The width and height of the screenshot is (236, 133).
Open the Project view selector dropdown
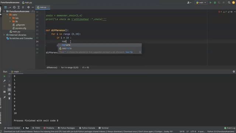(7, 7)
